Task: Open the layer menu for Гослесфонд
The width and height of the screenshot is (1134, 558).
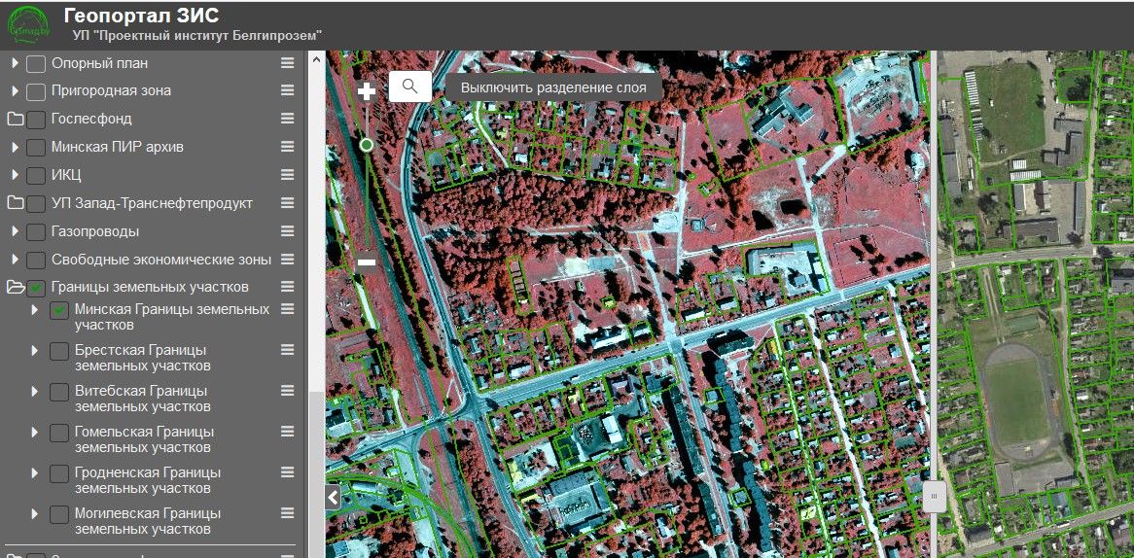Action: pos(287,119)
